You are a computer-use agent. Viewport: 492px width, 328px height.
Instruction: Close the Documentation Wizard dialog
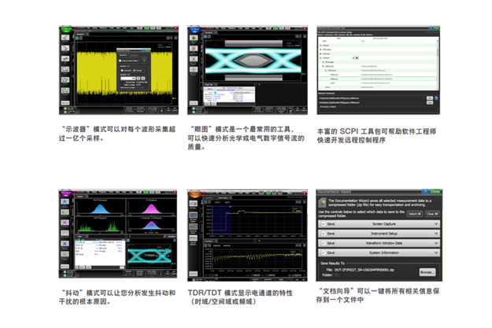coord(435,191)
